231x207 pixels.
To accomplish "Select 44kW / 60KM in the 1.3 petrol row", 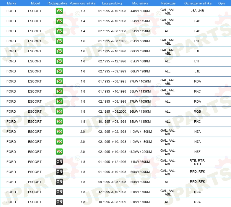I will pyautogui.click(x=140, y=11).
